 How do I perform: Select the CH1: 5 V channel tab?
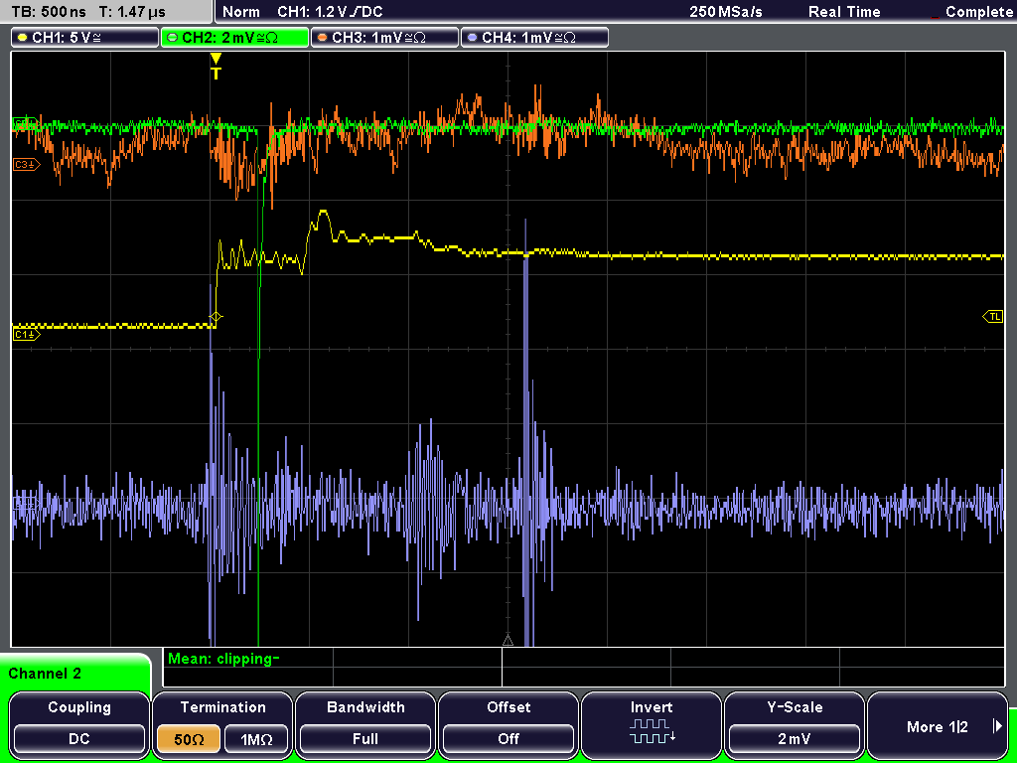point(84,38)
